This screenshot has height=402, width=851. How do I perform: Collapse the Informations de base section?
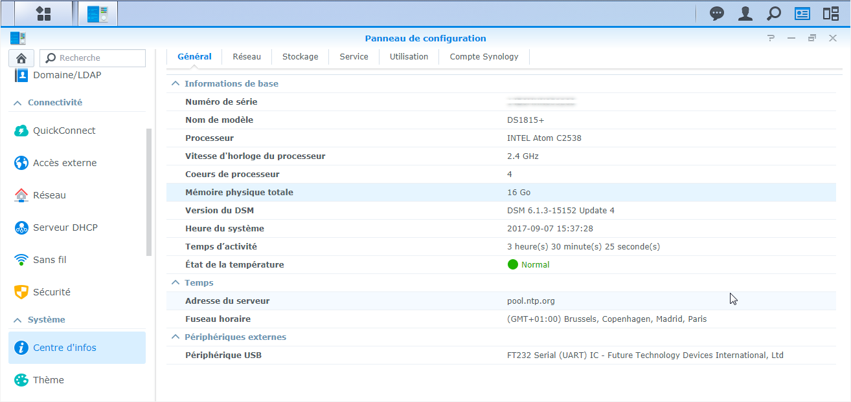175,84
